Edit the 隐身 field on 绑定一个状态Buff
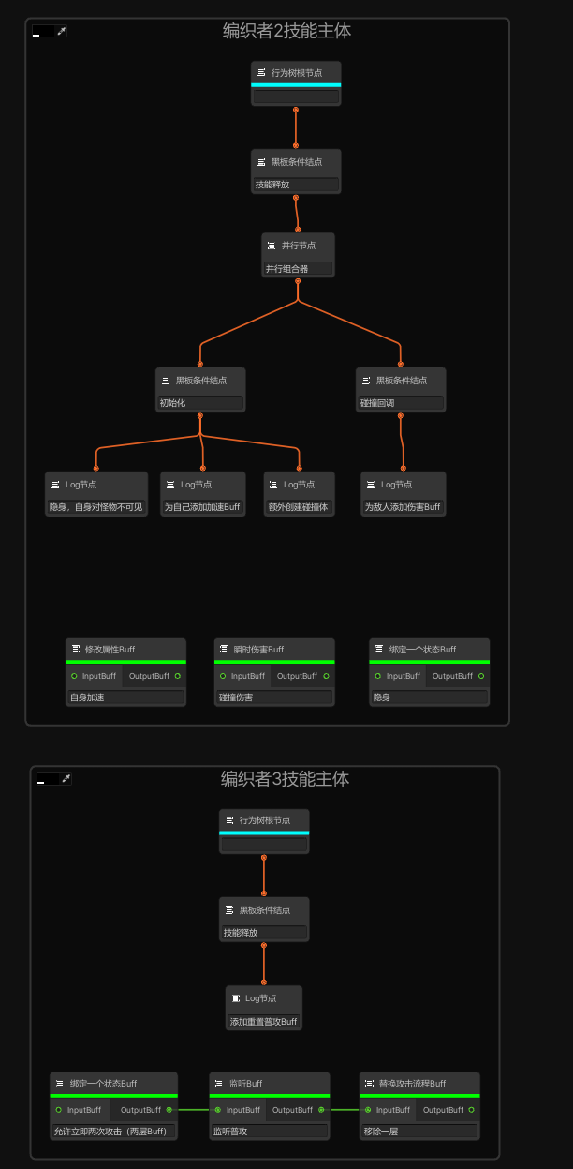Image resolution: width=573 pixels, height=1169 pixels. click(x=430, y=697)
